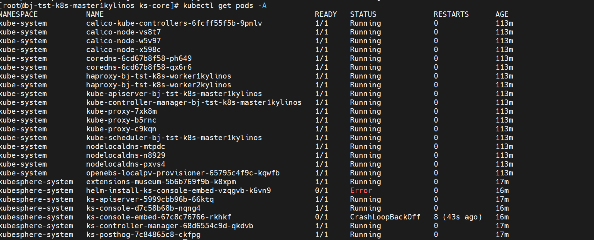Click pod name coredns-6cd67b8f58-ph649
This screenshot has height=240, width=594.
139,58
